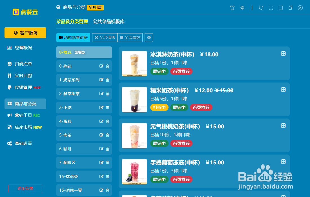Image resolution: width=310 pixels, height=197 pixels.
Task: Click the 点餐云 logo
Action: [25, 12]
